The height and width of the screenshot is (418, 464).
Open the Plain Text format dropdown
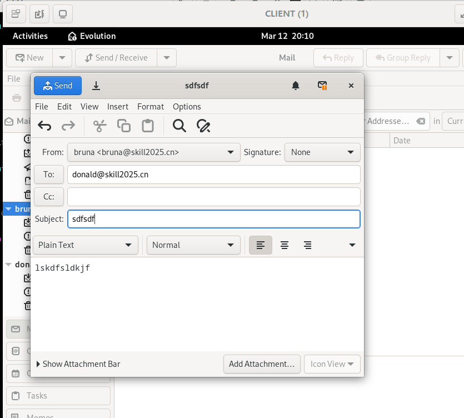86,245
